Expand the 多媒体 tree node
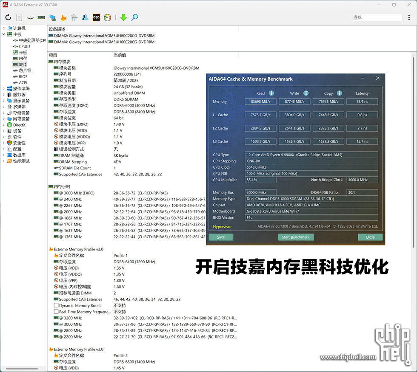Image resolution: width=417 pixels, height=372 pixels. pos(3,107)
